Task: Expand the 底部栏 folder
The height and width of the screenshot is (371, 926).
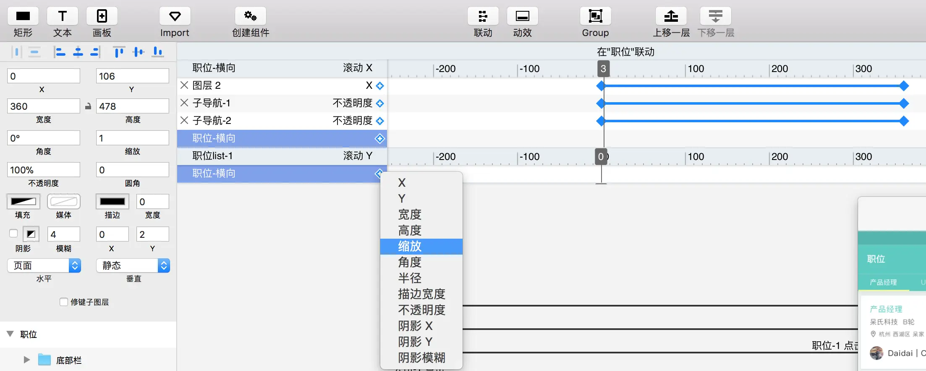Action: click(x=27, y=360)
